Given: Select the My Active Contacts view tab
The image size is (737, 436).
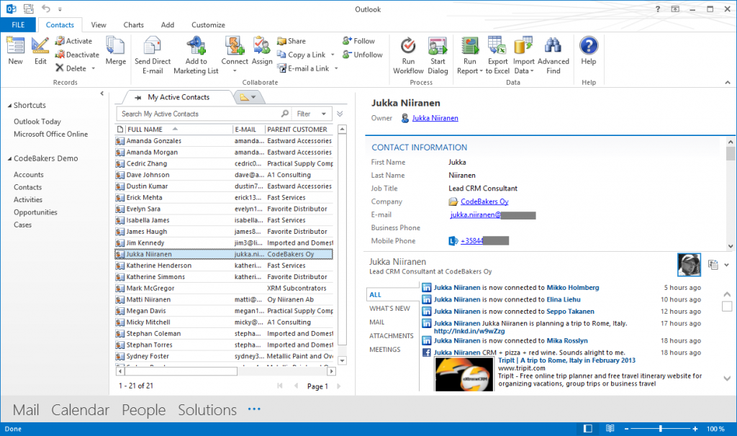Looking at the screenshot, I should pyautogui.click(x=178, y=97).
